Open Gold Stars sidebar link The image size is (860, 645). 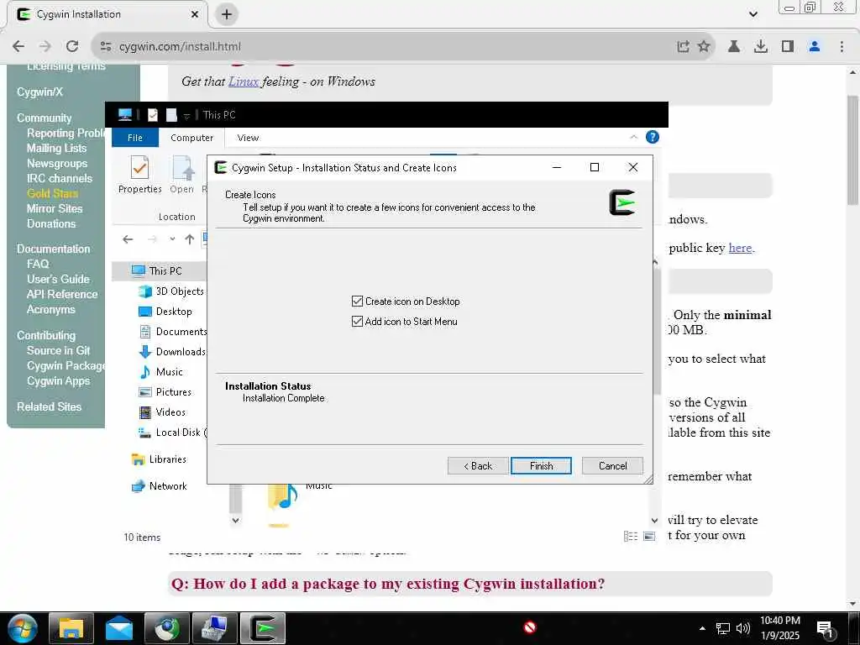coord(52,193)
